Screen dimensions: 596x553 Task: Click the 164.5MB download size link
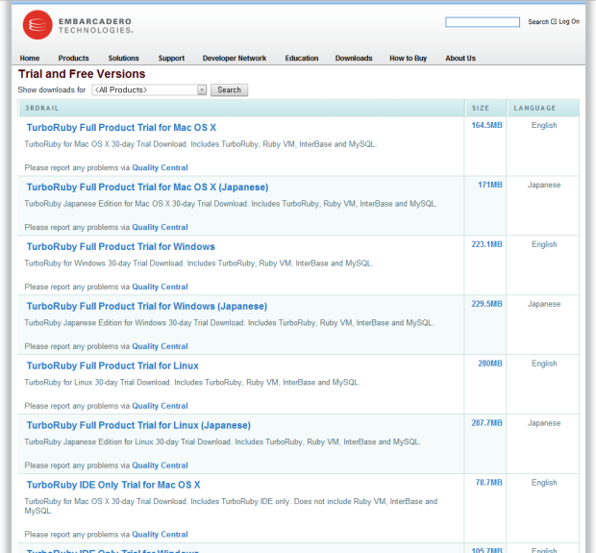point(486,125)
